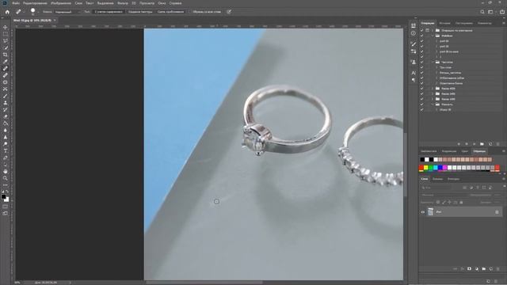The height and width of the screenshot is (285, 507).
Task: Switch to the Каналы tab
Action: 437,179
